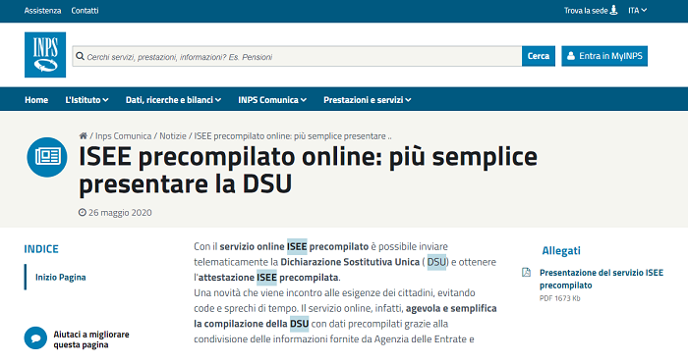This screenshot has height=363, width=688.
Task: Open Presentazione del servizio ISEE precompilato attachment
Action: [x=602, y=279]
